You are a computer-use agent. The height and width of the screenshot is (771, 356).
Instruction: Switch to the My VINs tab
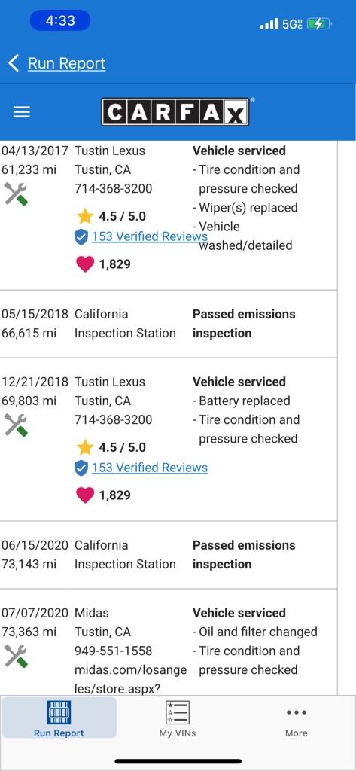click(x=178, y=718)
